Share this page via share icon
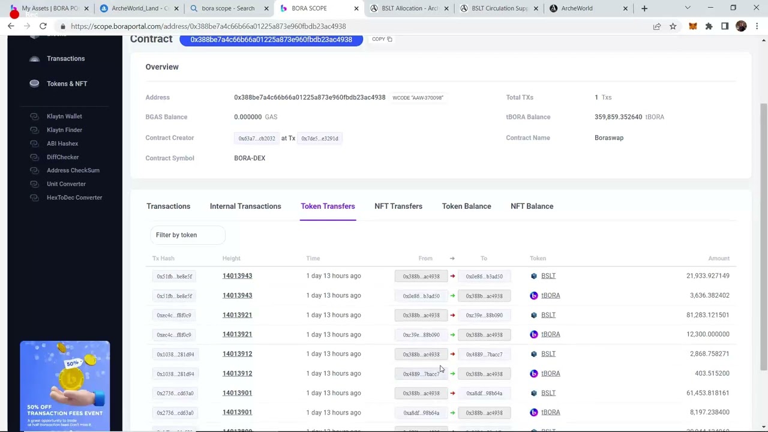Image resolution: width=768 pixels, height=432 pixels. [x=657, y=26]
